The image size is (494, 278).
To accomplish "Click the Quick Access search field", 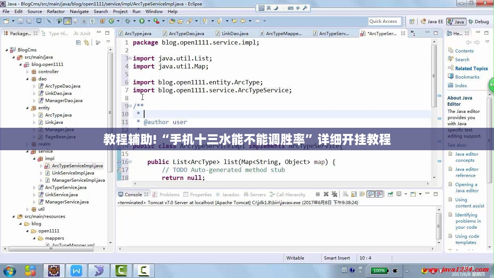I will (x=385, y=21).
